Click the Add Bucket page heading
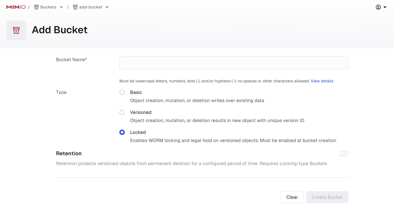The width and height of the screenshot is (394, 212). point(60,30)
